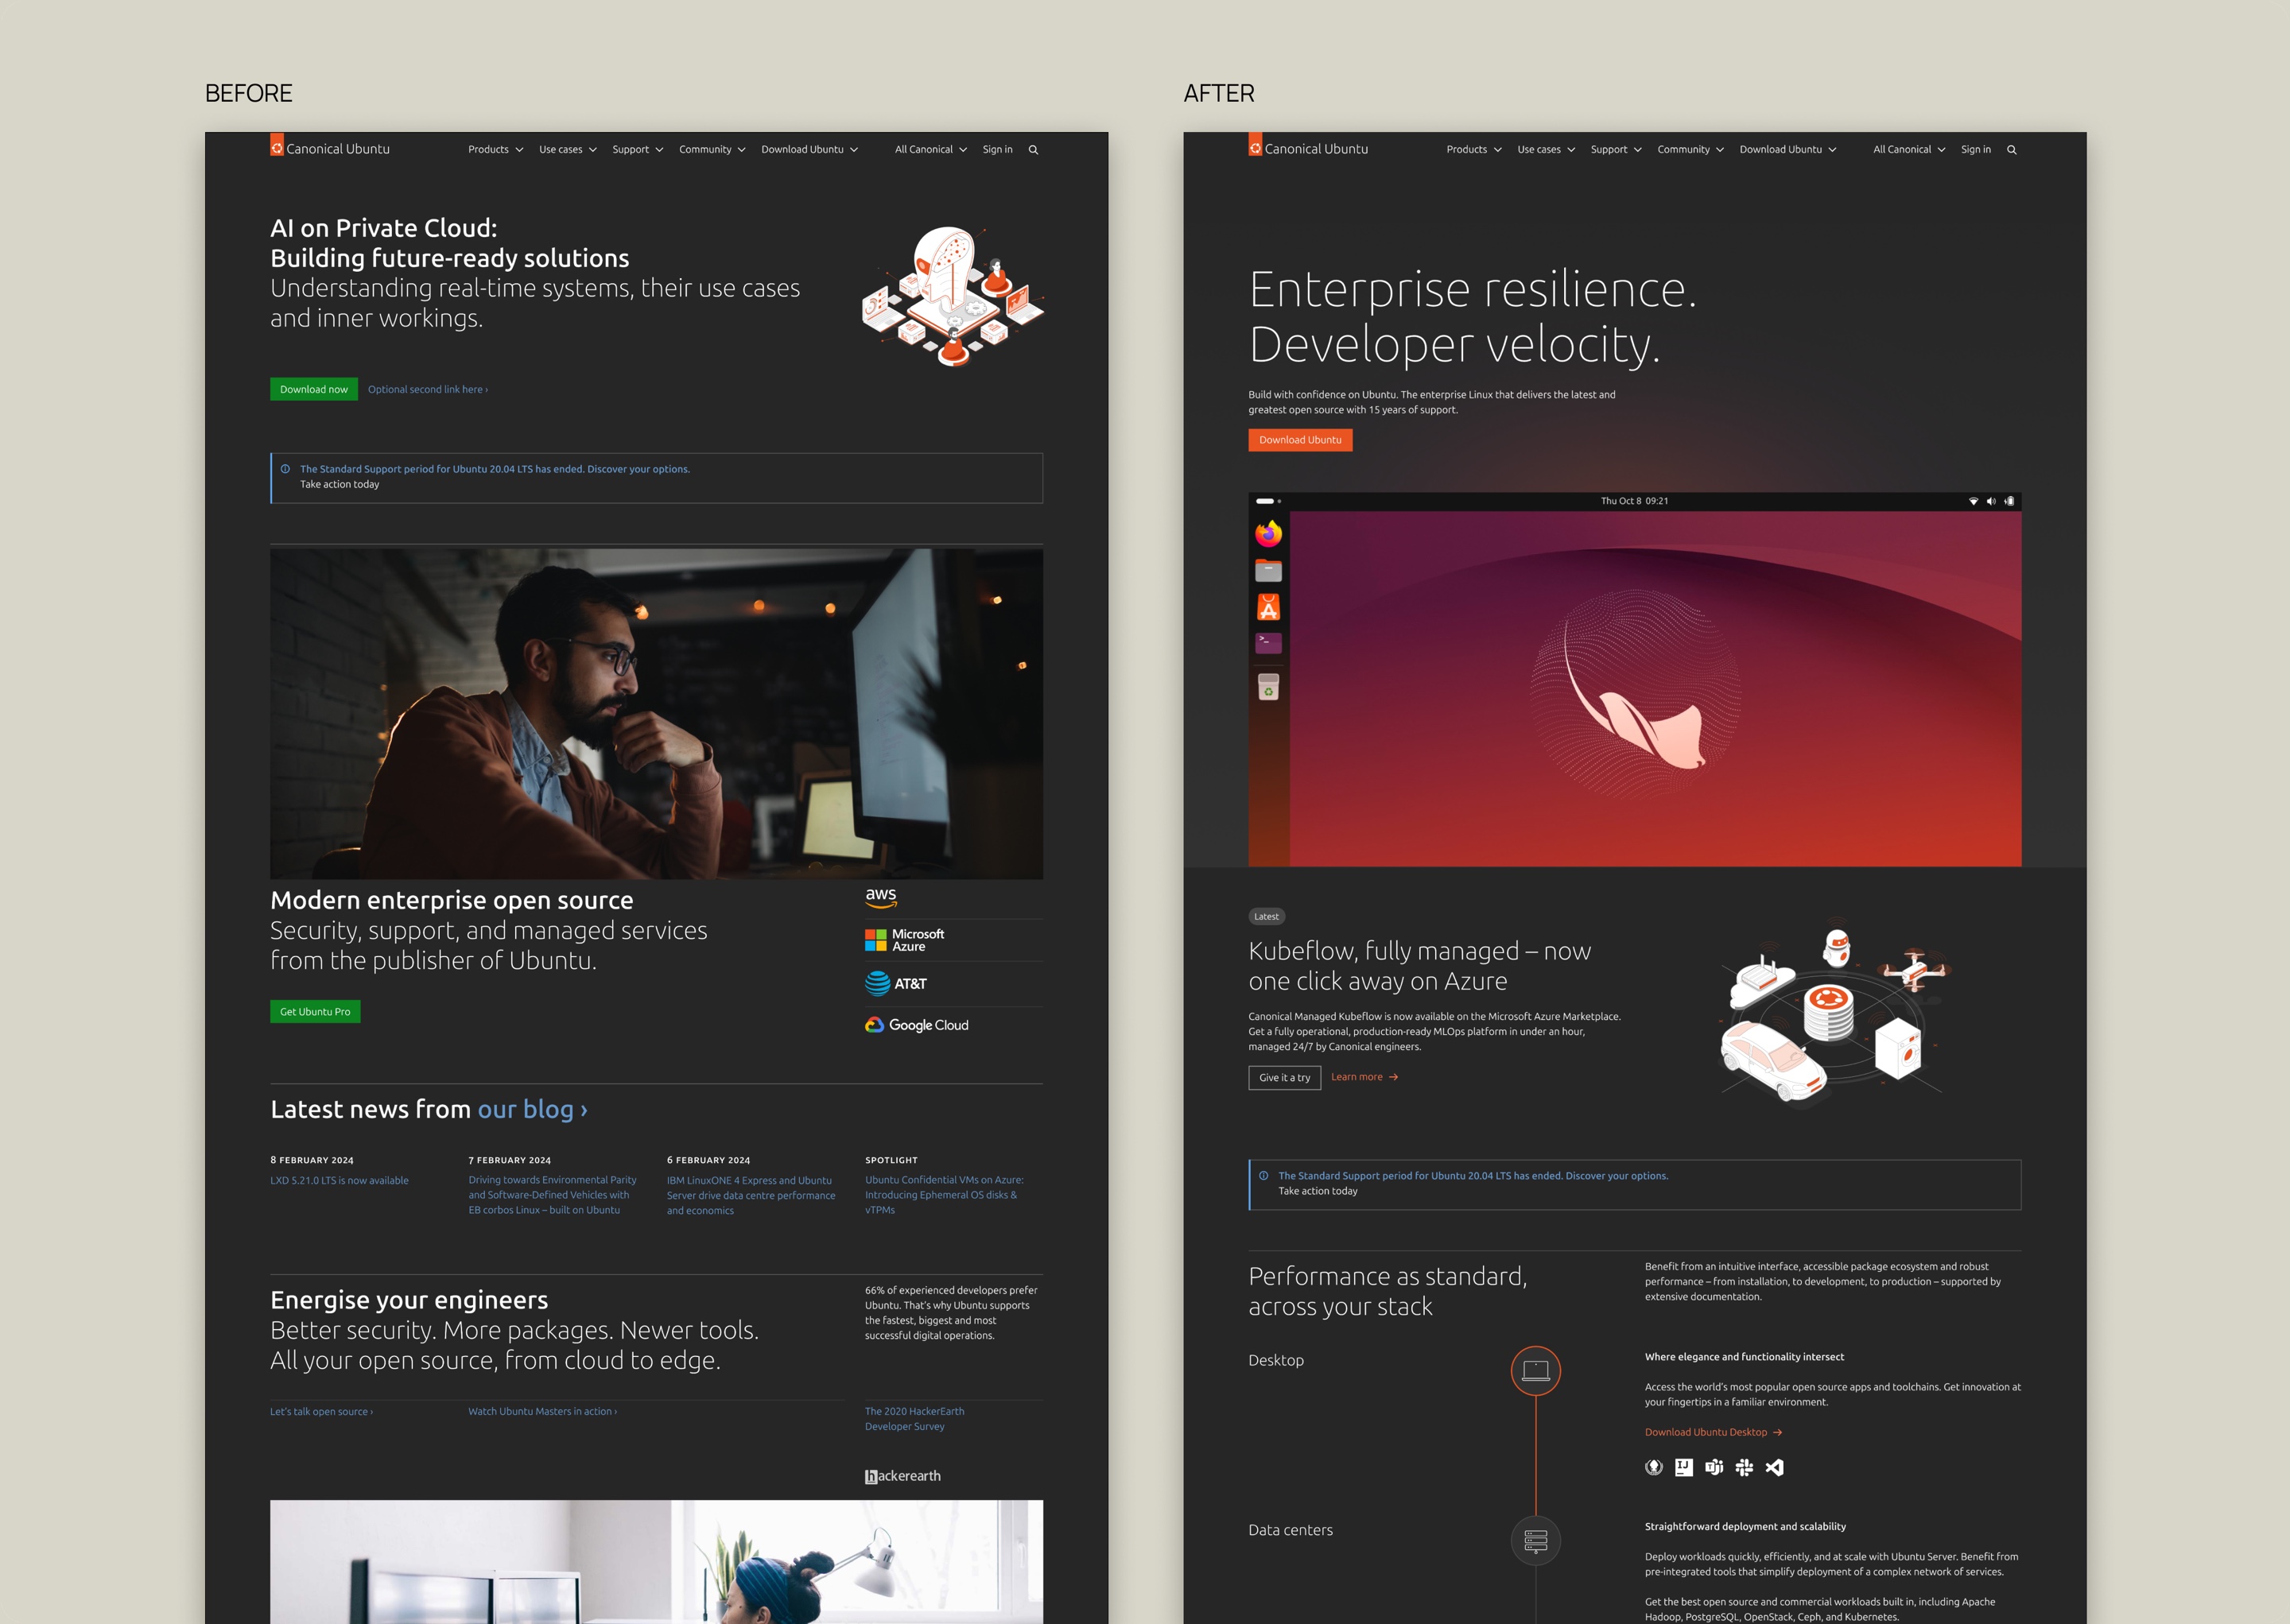Open the Download Ubuntu Desktop link
This screenshot has height=1624, width=2290.
tap(1713, 1432)
